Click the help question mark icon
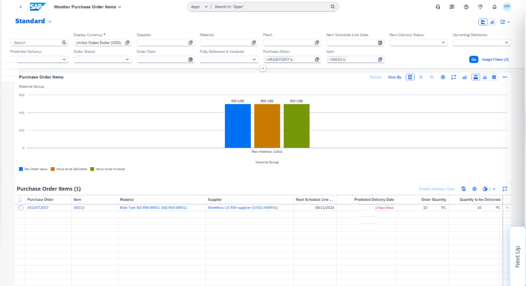This screenshot has width=526, height=286. click(466, 7)
